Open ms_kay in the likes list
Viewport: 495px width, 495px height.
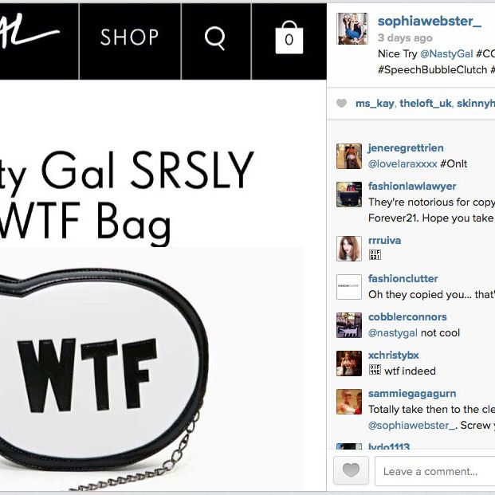click(x=375, y=104)
